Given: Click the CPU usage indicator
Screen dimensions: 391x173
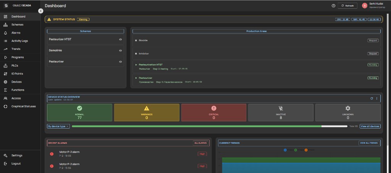Looking at the screenshot, I should (343, 19).
